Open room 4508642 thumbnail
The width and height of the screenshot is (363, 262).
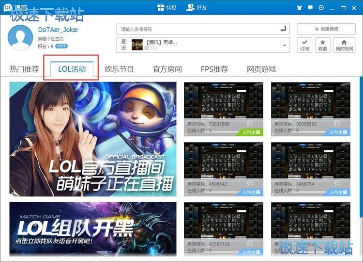(224, 169)
